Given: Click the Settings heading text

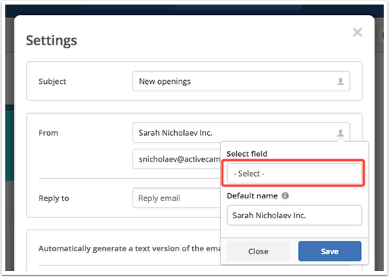Looking at the screenshot, I should [x=51, y=41].
